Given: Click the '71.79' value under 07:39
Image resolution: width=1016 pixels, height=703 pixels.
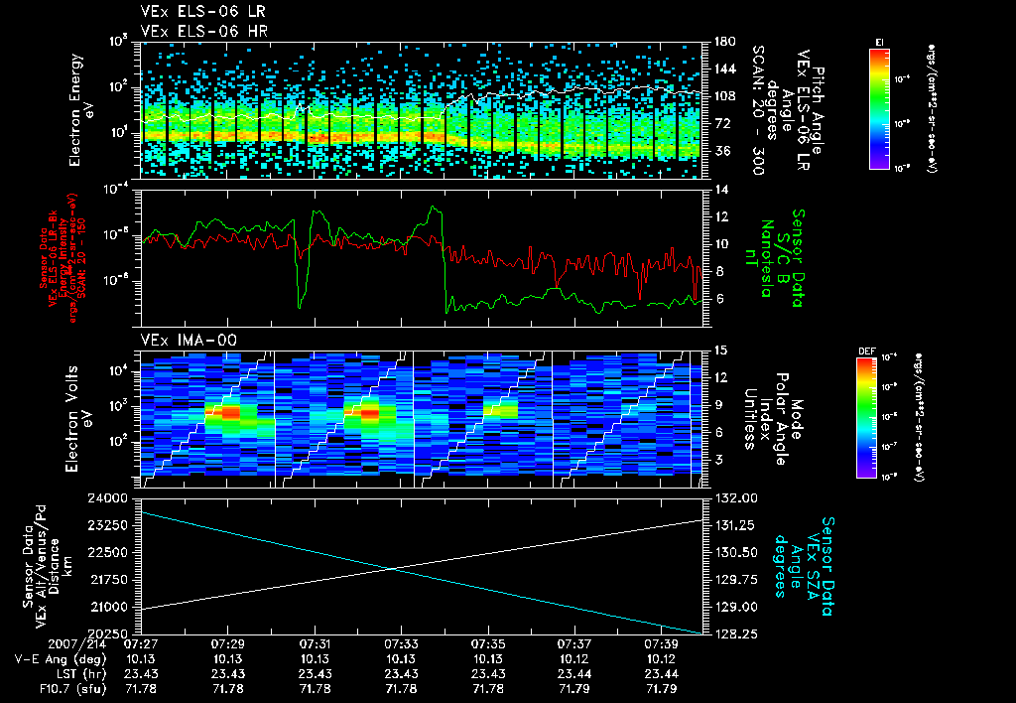Looking at the screenshot, I should tap(662, 689).
